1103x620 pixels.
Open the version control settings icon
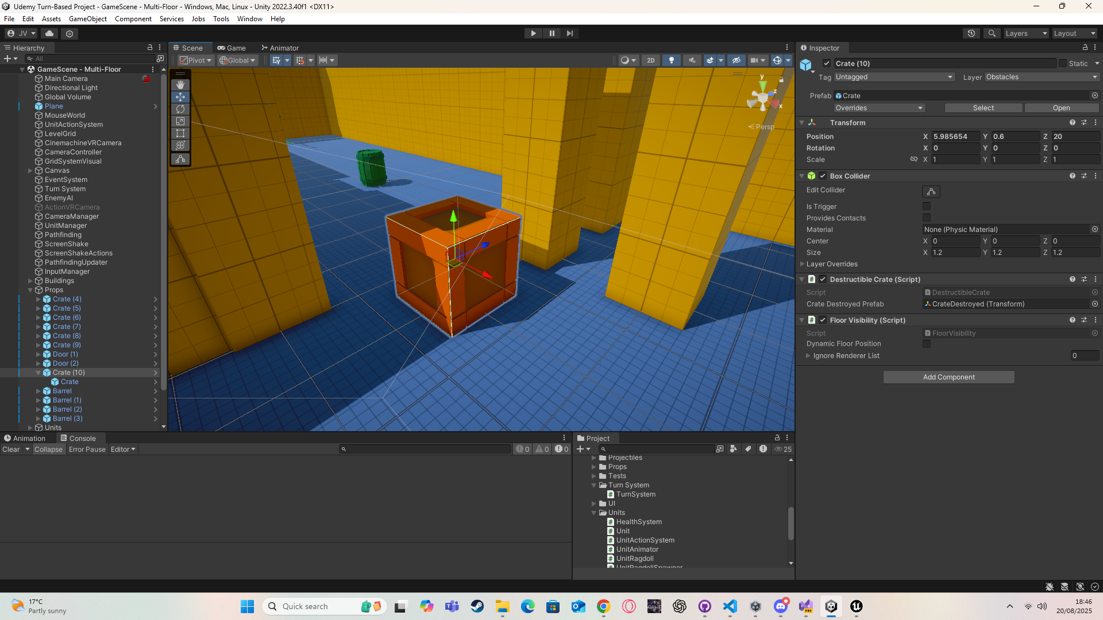(70, 33)
